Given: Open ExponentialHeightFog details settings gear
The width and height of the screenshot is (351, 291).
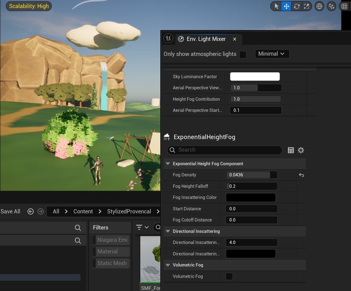Looking at the screenshot, I should (301, 150).
